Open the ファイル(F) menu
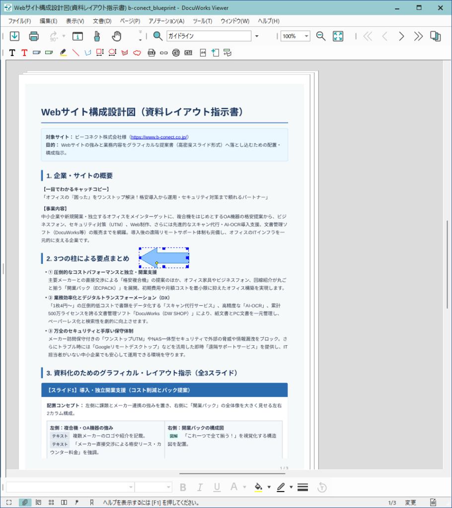The width and height of the screenshot is (452, 508). (19, 21)
